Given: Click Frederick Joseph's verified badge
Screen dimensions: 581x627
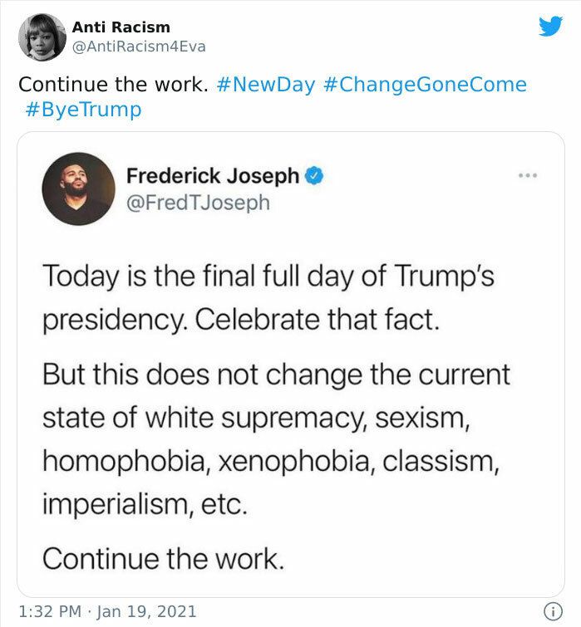Looking at the screenshot, I should pos(314,175).
